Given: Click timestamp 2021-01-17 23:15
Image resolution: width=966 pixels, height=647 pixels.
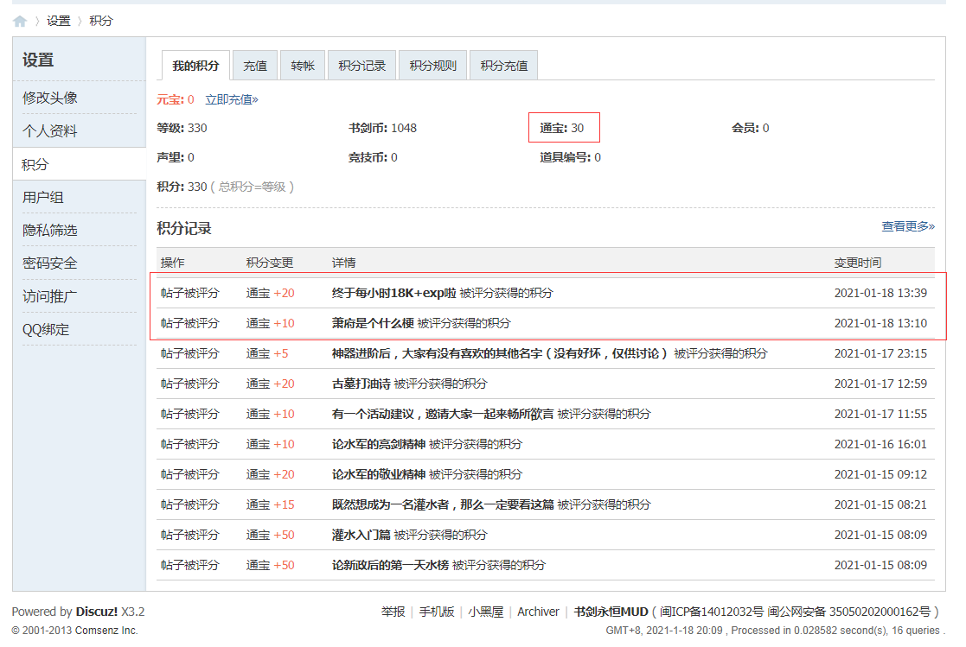Looking at the screenshot, I should point(880,353).
